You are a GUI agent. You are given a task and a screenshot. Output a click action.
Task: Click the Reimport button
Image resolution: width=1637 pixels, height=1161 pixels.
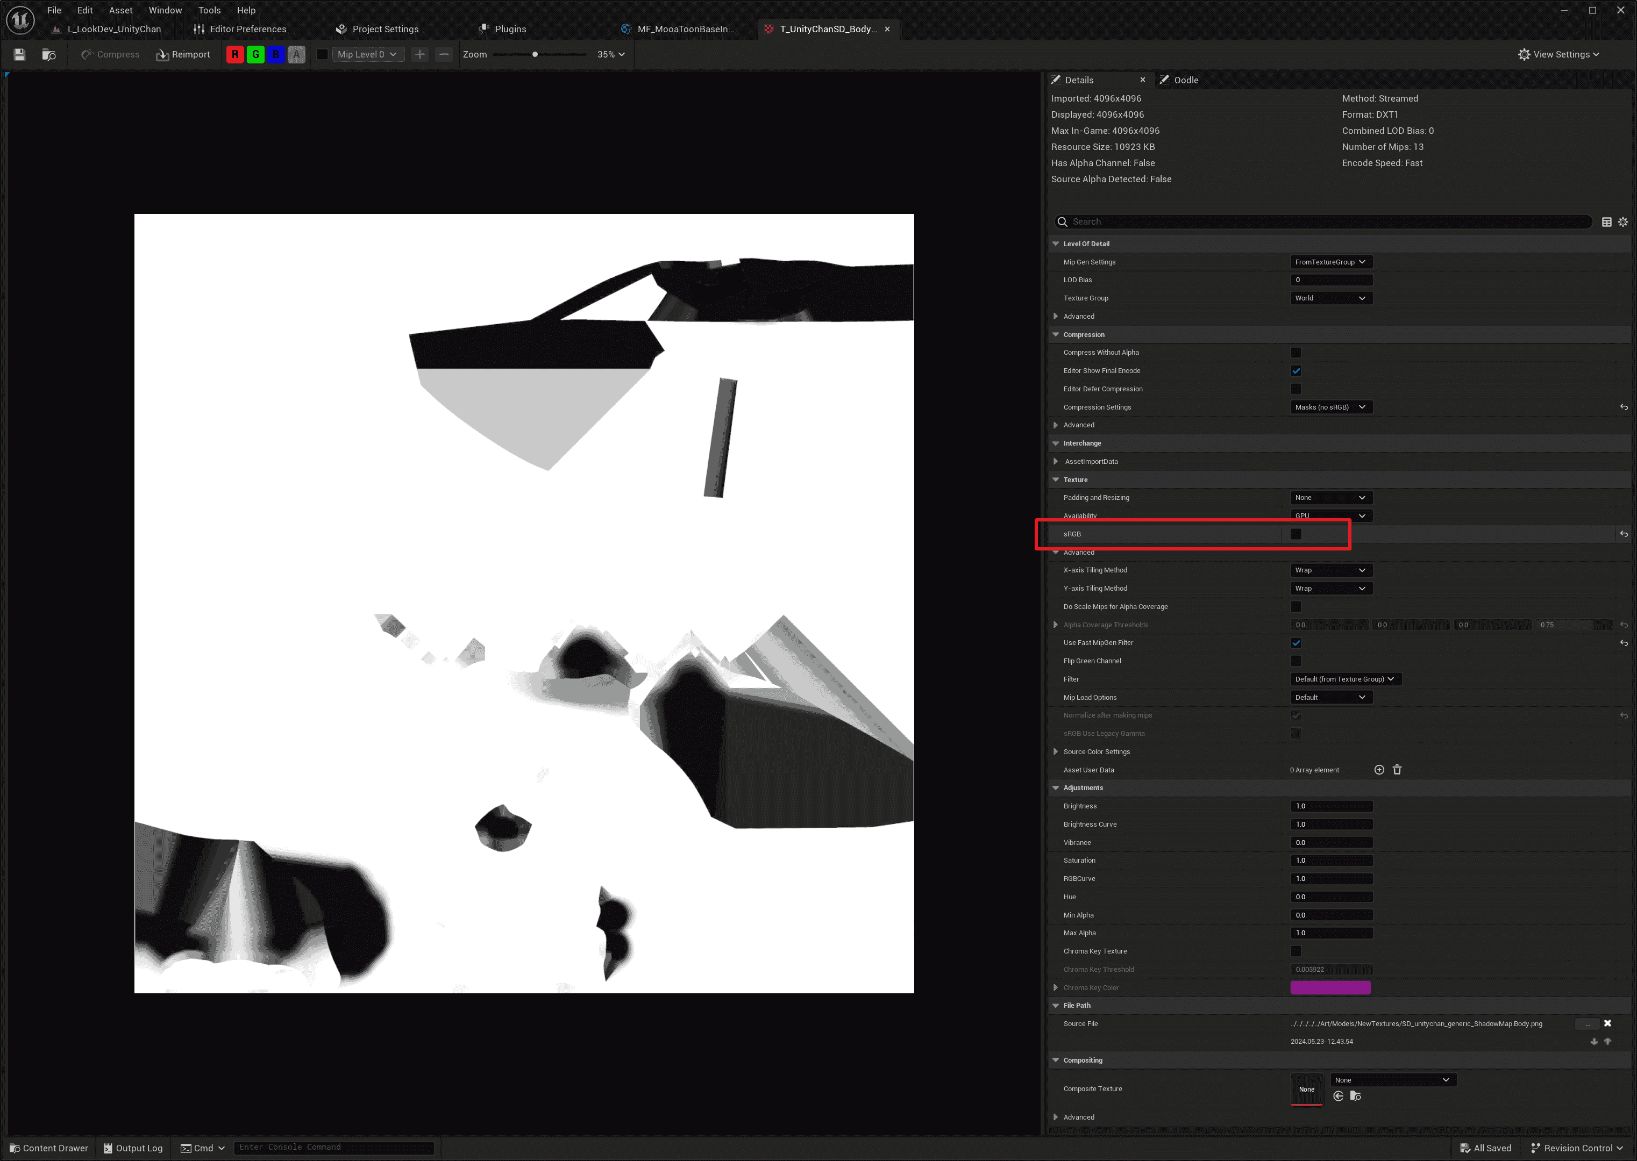183,54
